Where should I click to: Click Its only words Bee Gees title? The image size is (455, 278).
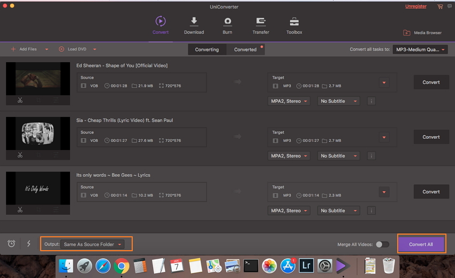point(113,175)
